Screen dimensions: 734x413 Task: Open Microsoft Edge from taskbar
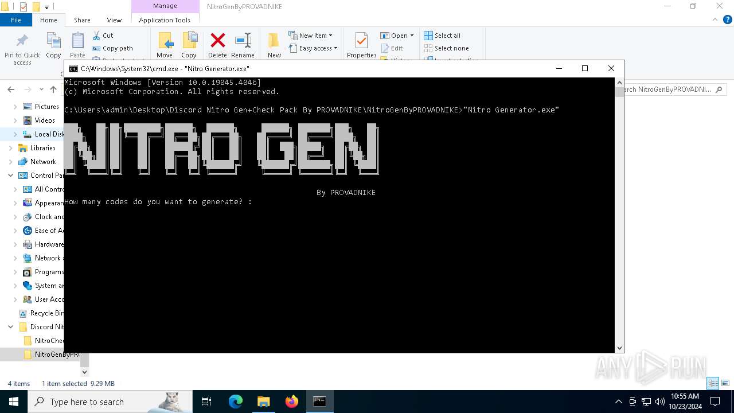tap(236, 402)
